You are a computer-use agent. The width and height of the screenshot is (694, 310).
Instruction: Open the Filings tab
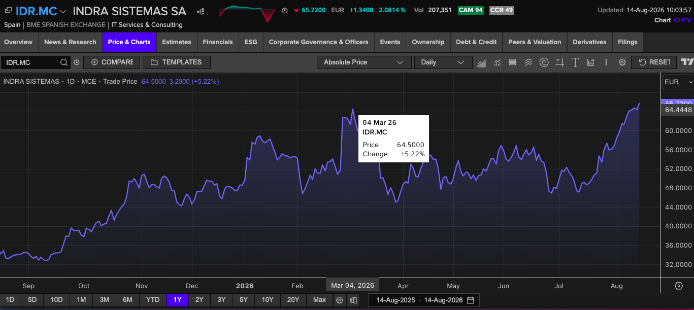point(627,42)
